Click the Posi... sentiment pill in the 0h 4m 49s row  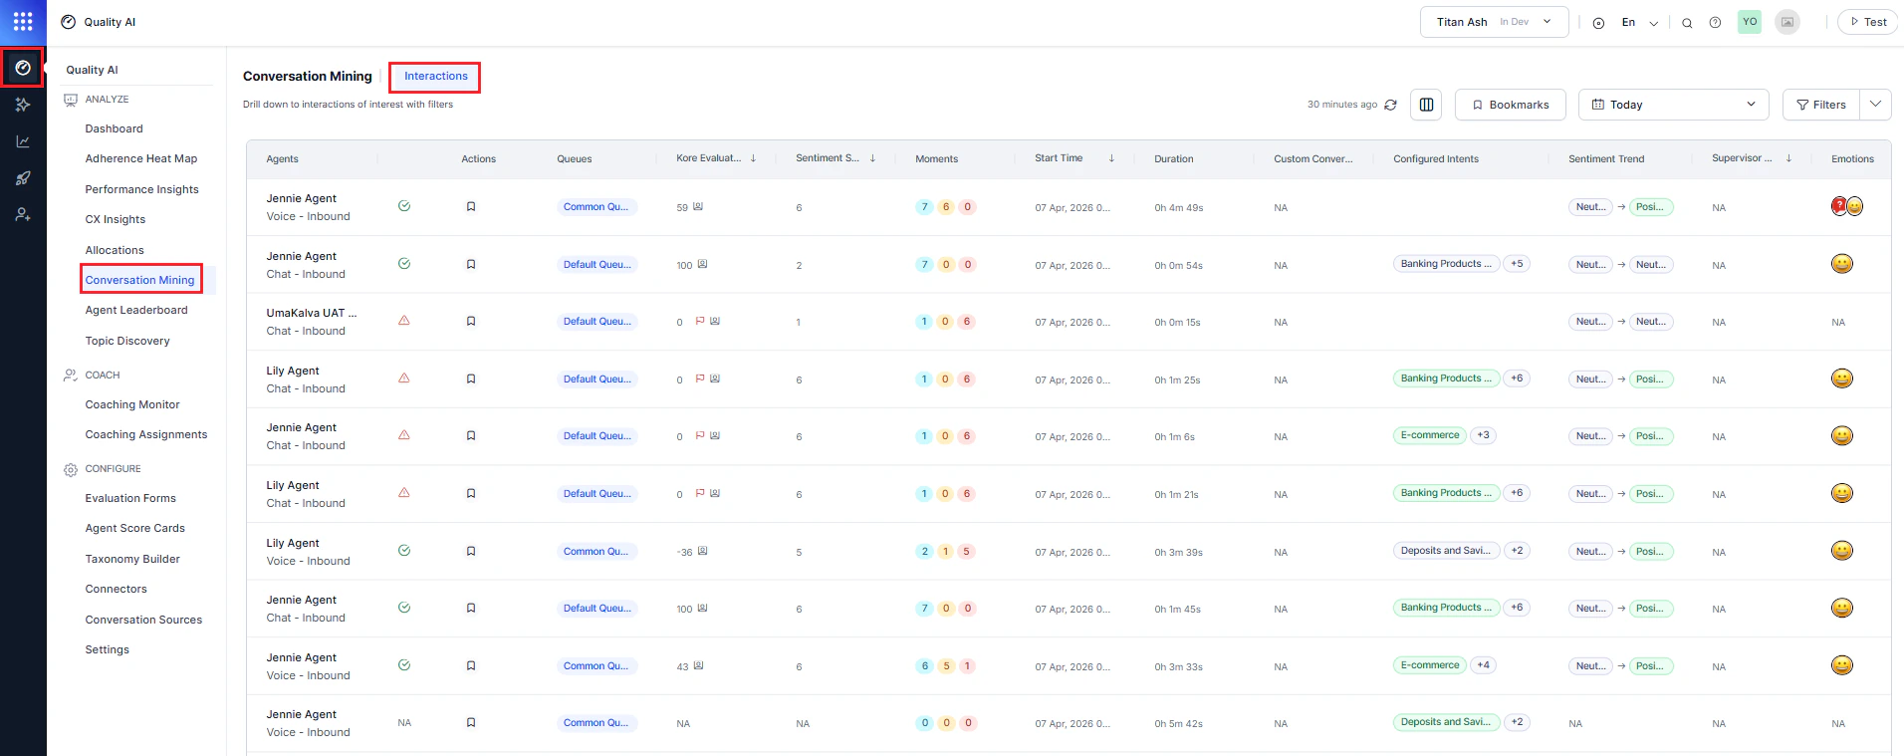1650,207
